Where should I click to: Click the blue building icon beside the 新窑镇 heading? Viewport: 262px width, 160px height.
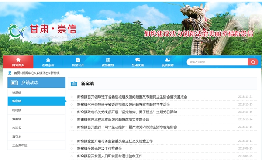pos(74,84)
